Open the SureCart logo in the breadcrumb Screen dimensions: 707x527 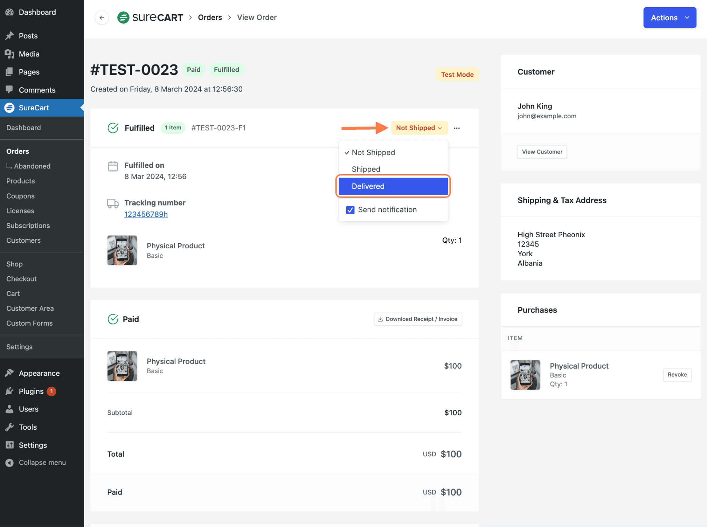pyautogui.click(x=124, y=17)
